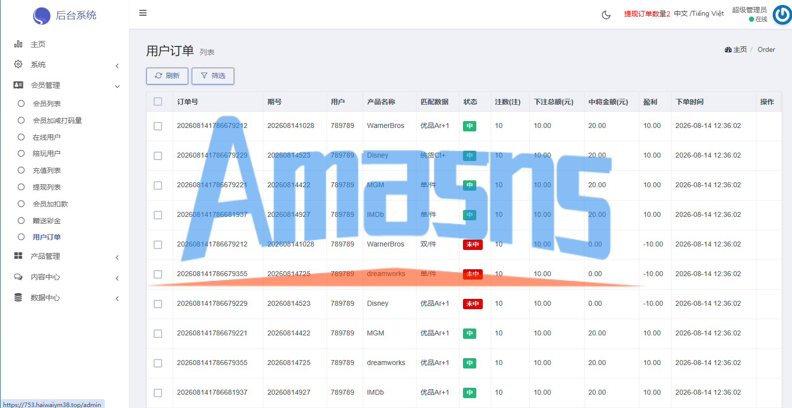This screenshot has width=792, height=408.
Task: Click the 下单时间 column header
Action: (690, 102)
